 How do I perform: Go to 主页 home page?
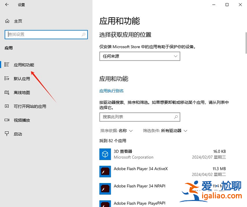point(18,21)
